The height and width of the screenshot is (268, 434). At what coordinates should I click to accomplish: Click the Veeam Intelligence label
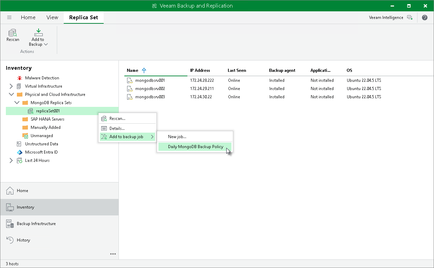(x=386, y=18)
